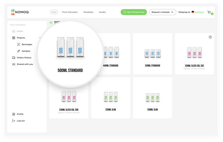Image resolution: width=223 pixels, height=142 pixels.
Task: Click the Log out icon
Action: tap(14, 121)
